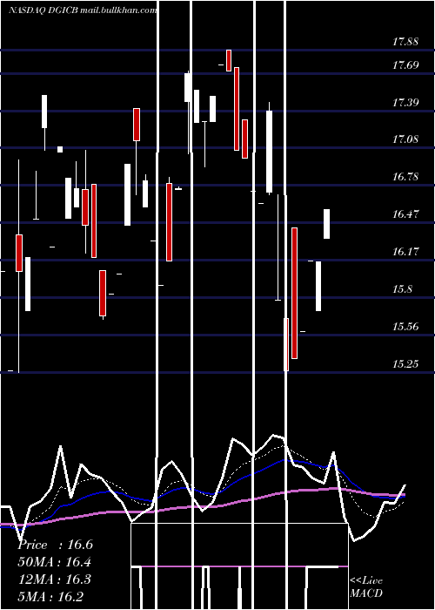Click the 16.17 price level label
Image resolution: width=435 pixels, height=610 pixels.
(405, 252)
